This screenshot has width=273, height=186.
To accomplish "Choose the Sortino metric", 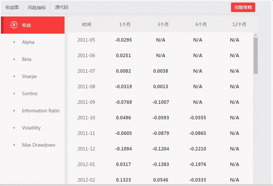I will click(30, 94).
